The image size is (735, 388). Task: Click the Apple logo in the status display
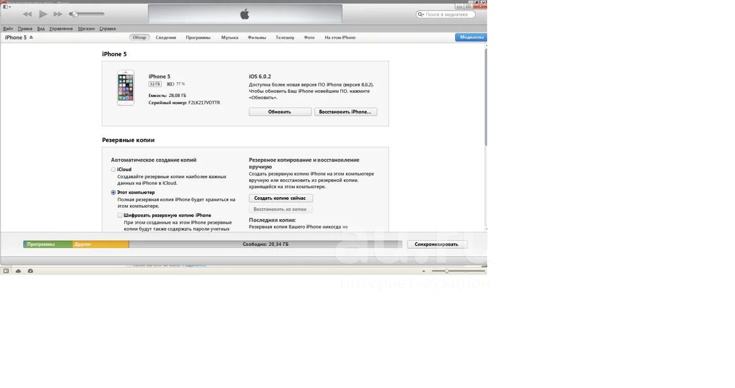pos(245,14)
